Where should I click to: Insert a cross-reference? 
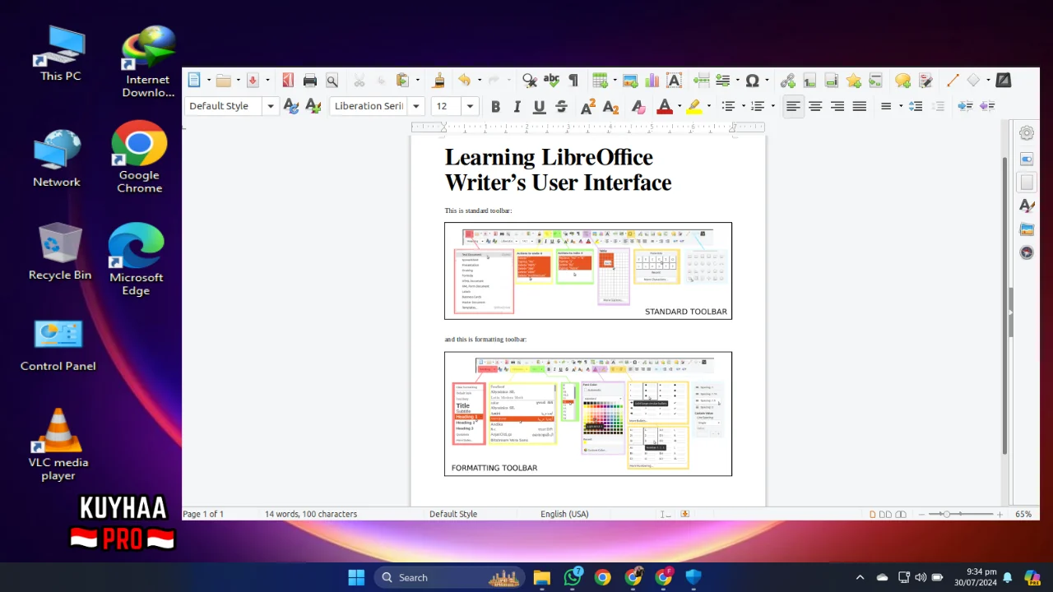pyautogui.click(x=876, y=80)
